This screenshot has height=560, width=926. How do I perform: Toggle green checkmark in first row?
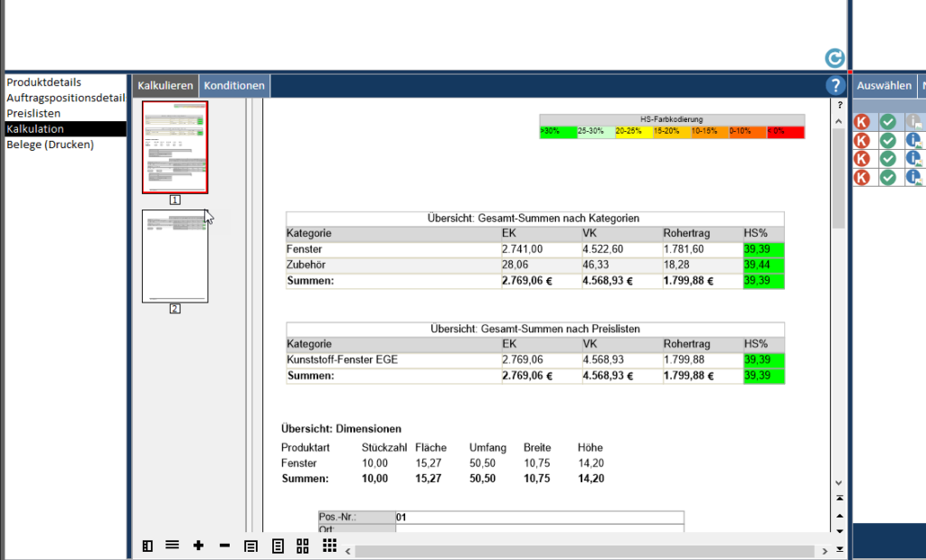(x=888, y=122)
